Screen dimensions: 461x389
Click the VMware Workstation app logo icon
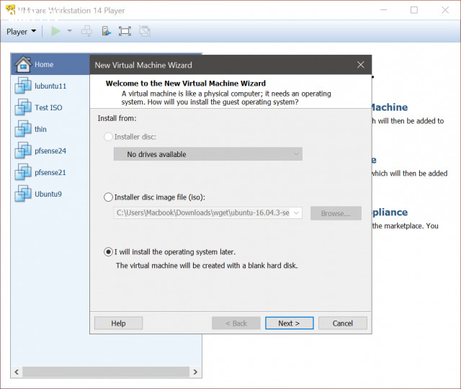(10, 9)
